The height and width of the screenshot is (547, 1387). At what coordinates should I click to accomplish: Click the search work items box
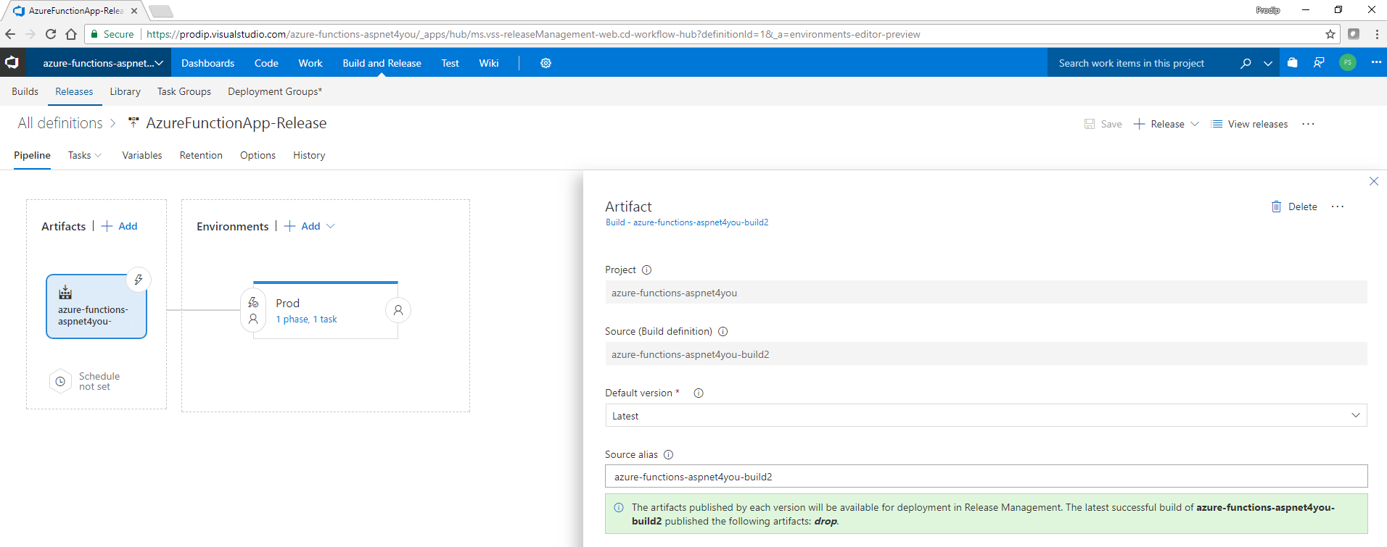click(x=1142, y=63)
